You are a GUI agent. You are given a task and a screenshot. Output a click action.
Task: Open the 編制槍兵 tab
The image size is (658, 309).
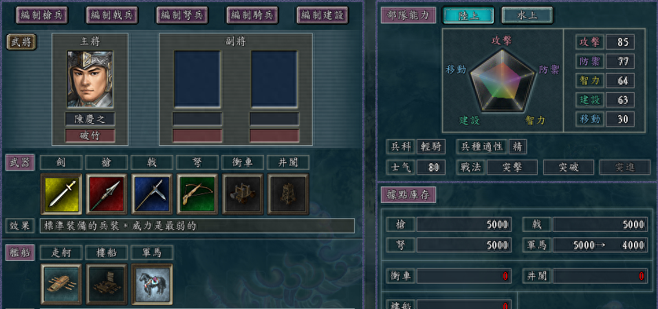41,16
